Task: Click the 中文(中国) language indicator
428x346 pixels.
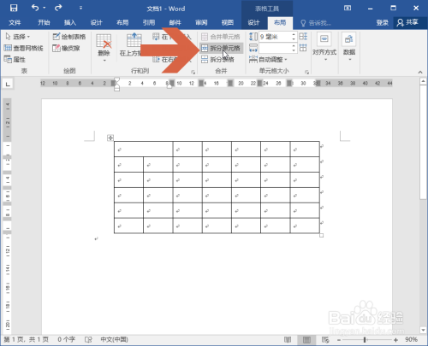Action: pos(114,339)
